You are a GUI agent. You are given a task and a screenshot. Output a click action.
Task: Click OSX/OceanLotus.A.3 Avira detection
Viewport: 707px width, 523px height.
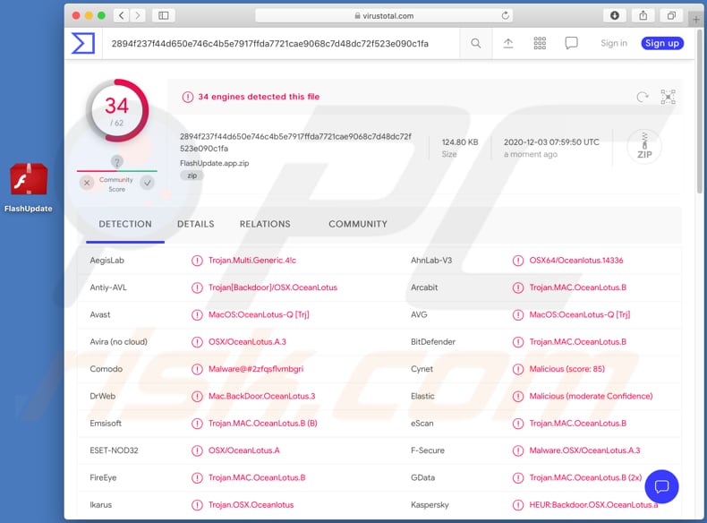pyautogui.click(x=247, y=341)
